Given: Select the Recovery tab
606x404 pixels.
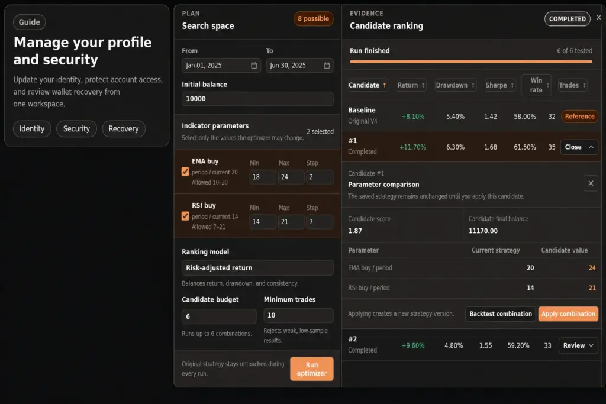Looking at the screenshot, I should click(124, 128).
